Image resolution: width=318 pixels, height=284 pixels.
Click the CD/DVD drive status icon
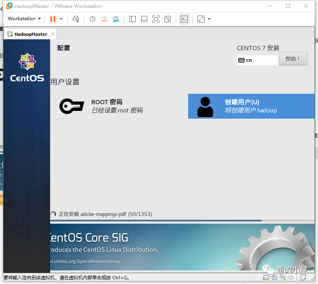click(x=274, y=277)
